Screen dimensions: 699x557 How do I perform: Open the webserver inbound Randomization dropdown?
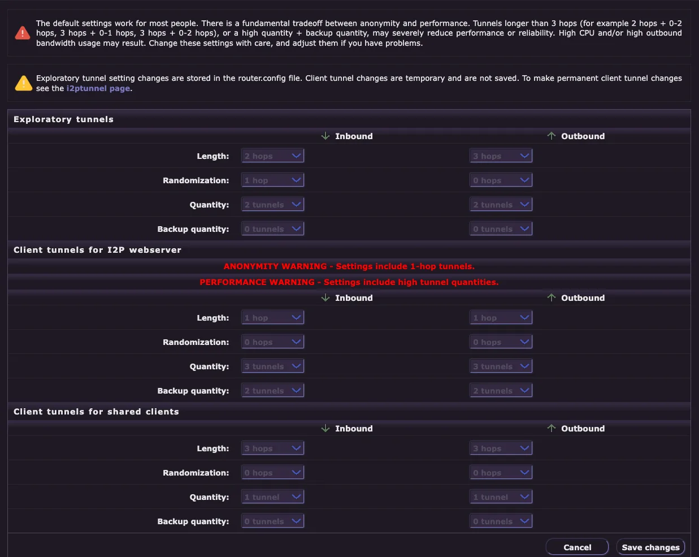click(272, 342)
